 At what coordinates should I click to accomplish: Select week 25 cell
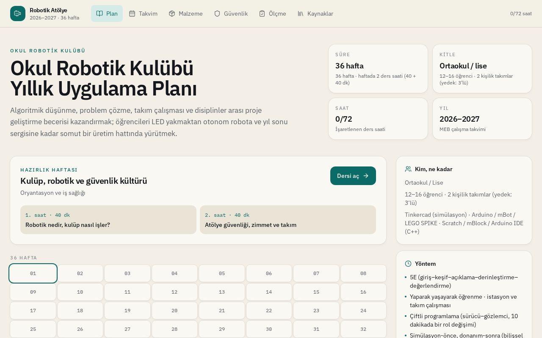click(x=33, y=329)
